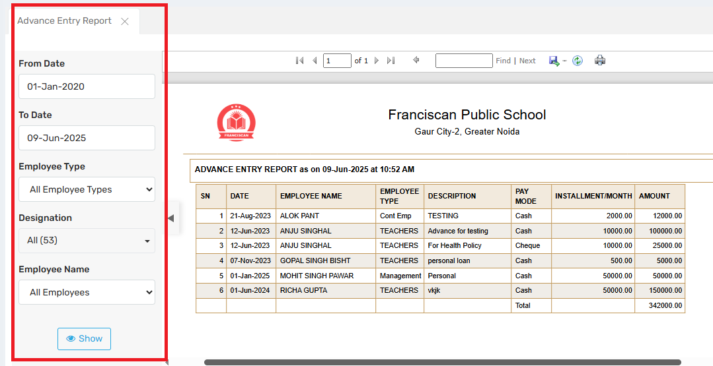713x366 pixels.
Task: Click the SN column header
Action: pyautogui.click(x=211, y=197)
